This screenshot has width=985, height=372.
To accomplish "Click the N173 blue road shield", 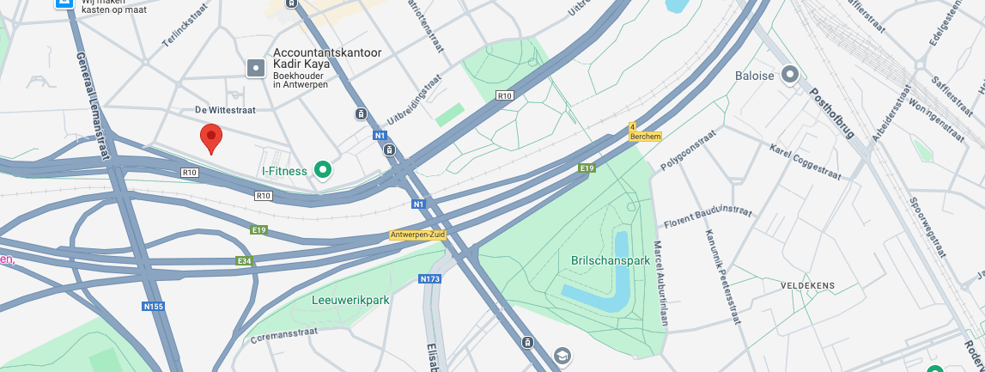I will [x=430, y=278].
